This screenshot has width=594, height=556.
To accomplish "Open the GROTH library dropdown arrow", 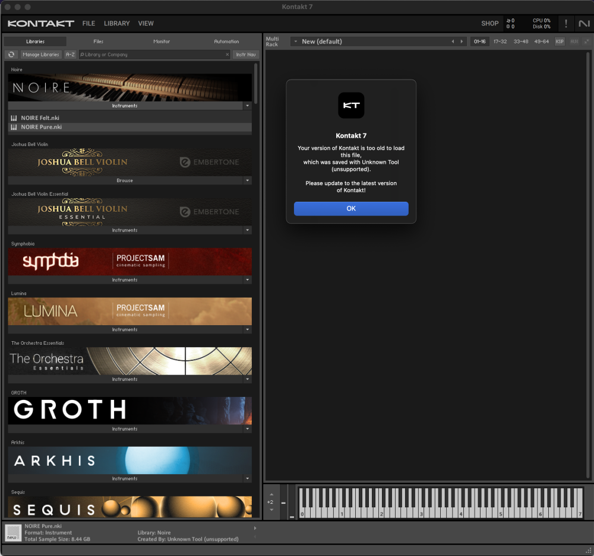I will pos(247,429).
